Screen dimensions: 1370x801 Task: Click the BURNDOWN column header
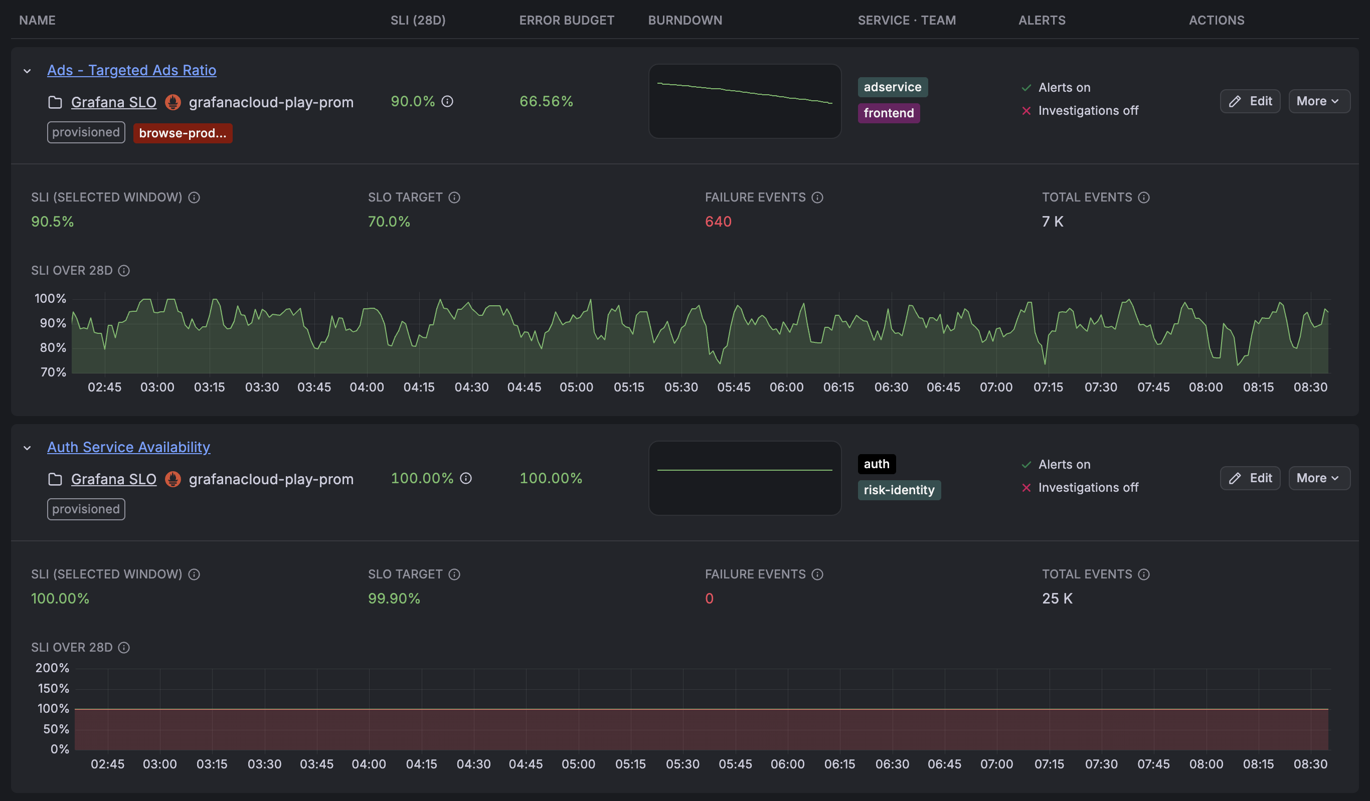coord(685,20)
